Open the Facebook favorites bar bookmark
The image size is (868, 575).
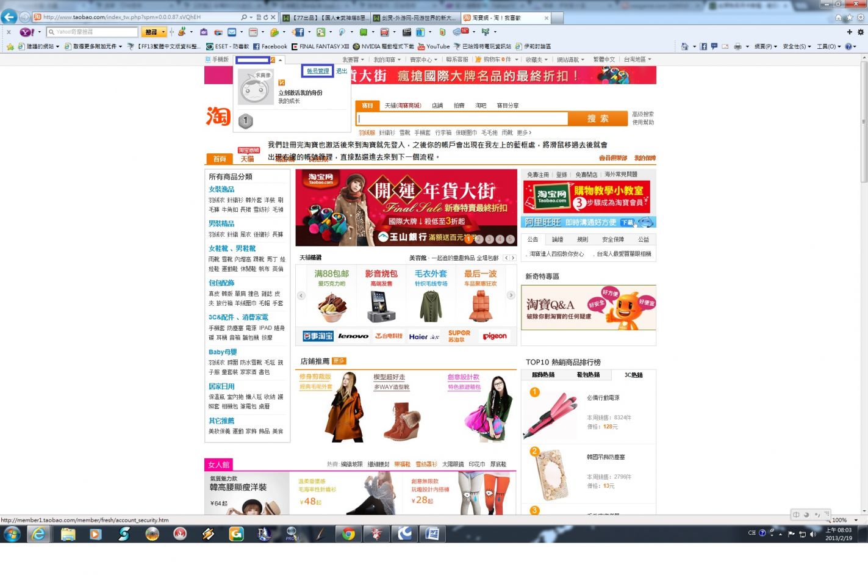tap(270, 46)
